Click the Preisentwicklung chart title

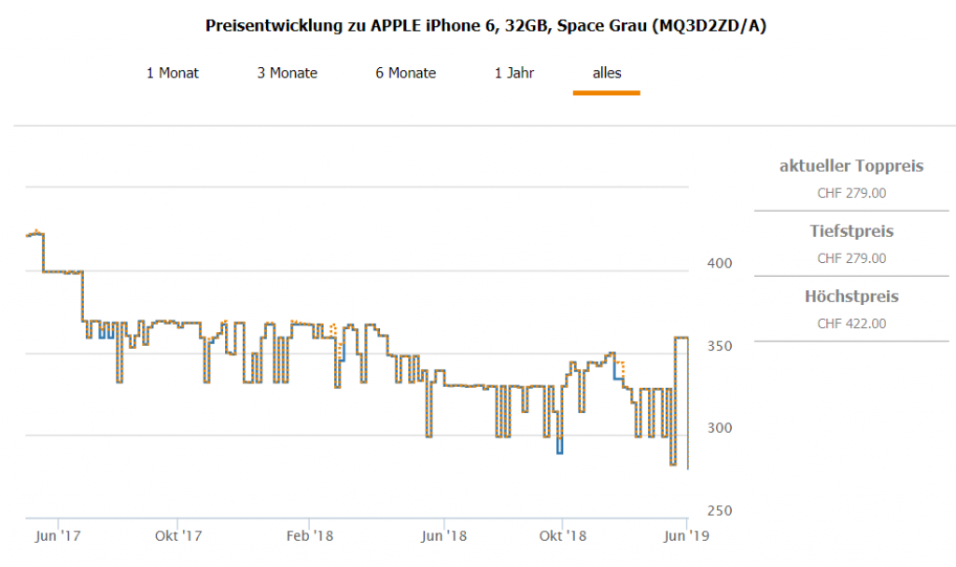click(486, 25)
